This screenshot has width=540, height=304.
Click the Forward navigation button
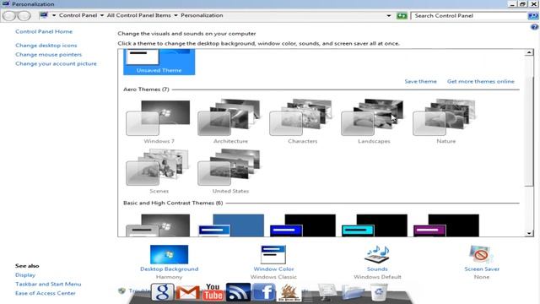(x=24, y=15)
